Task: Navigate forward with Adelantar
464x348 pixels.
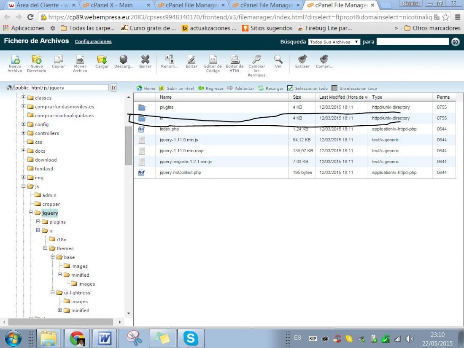Action: pyautogui.click(x=240, y=88)
